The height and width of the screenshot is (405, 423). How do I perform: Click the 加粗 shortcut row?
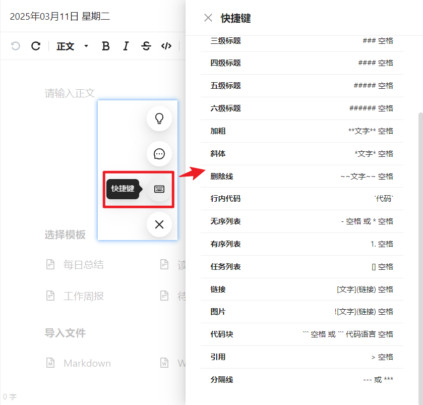(302, 131)
